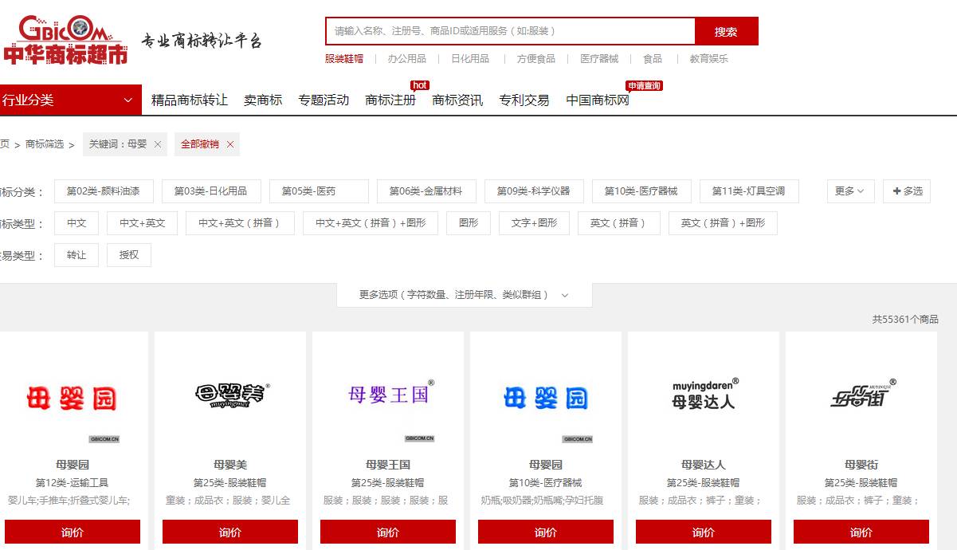
Task: Toggle the 中文 trademark type filter
Action: point(76,223)
